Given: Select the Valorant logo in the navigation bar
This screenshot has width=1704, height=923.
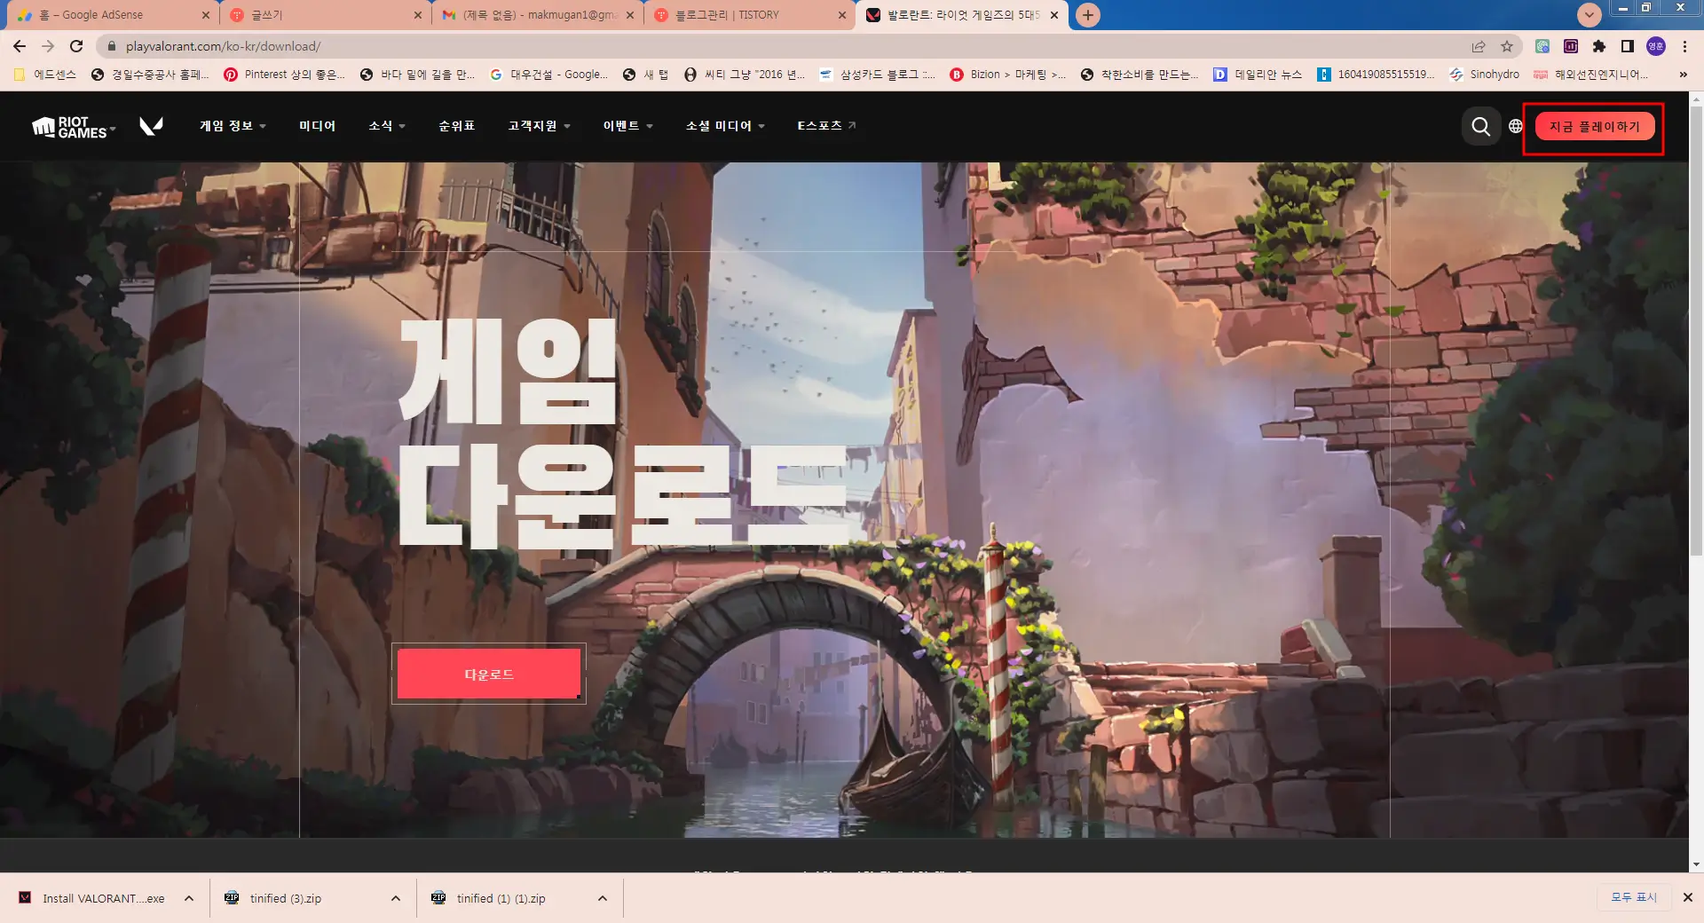Looking at the screenshot, I should click(151, 125).
